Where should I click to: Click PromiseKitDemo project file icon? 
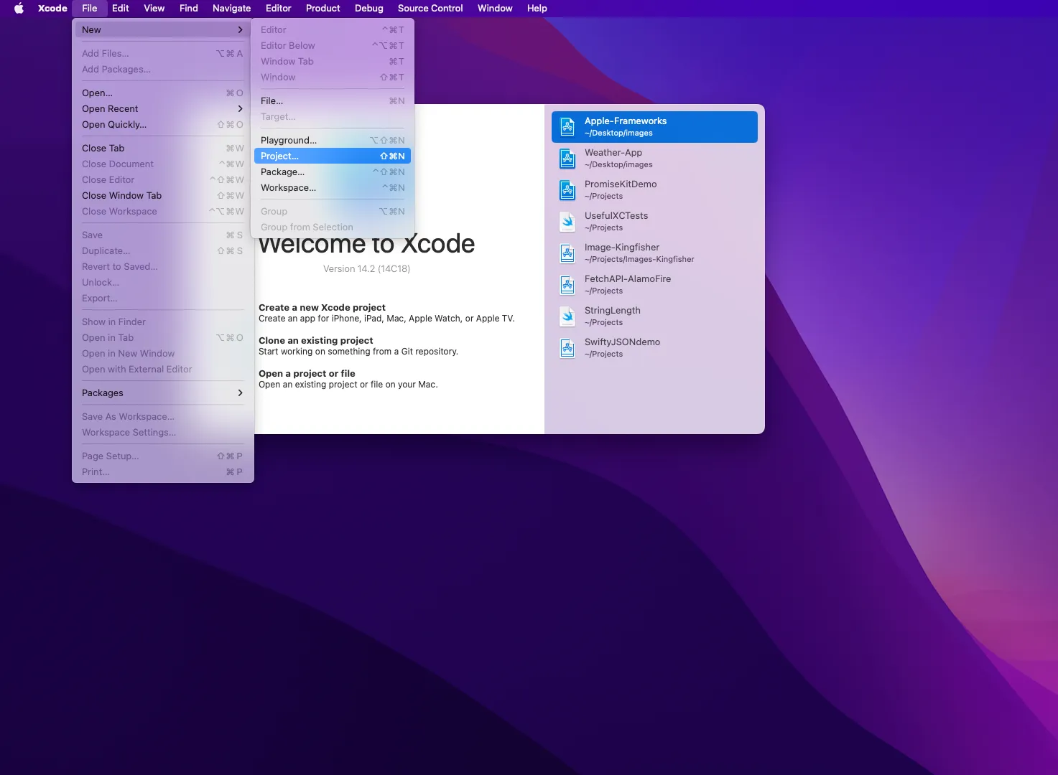click(567, 190)
